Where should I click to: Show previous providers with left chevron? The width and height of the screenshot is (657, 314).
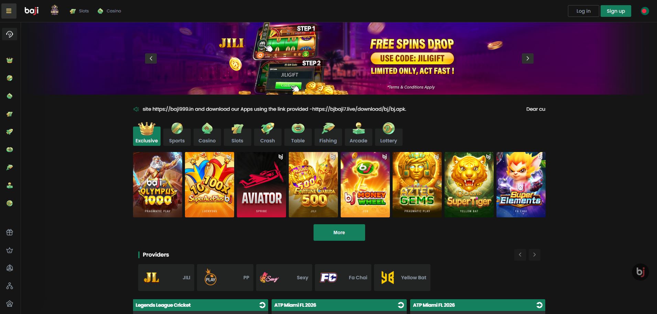(520, 255)
